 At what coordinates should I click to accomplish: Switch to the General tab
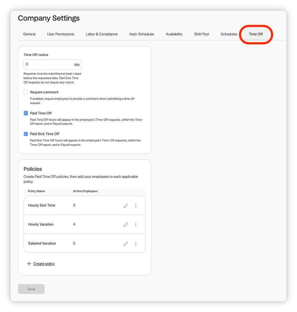pos(29,34)
